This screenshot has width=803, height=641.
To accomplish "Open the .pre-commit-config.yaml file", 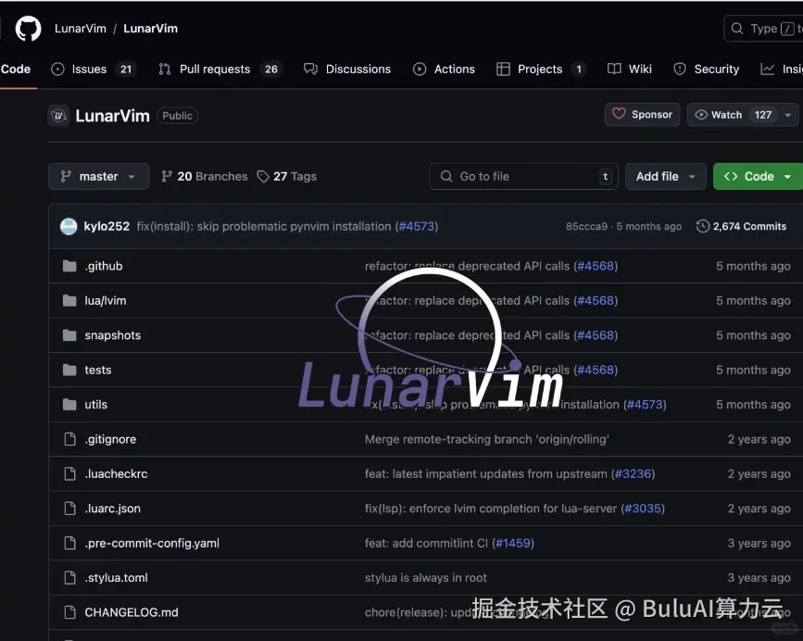I will [152, 543].
